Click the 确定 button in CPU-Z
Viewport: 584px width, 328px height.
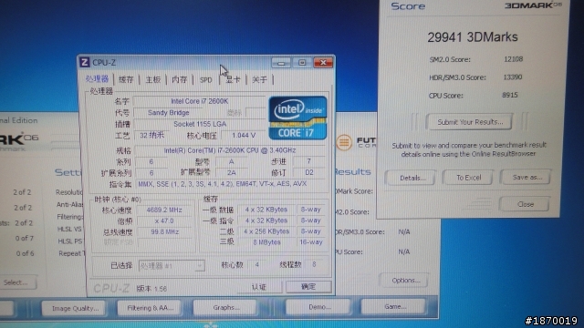[x=308, y=286]
